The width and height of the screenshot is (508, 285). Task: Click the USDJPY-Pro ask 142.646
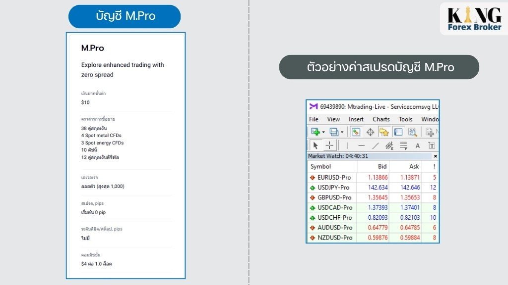(410, 188)
